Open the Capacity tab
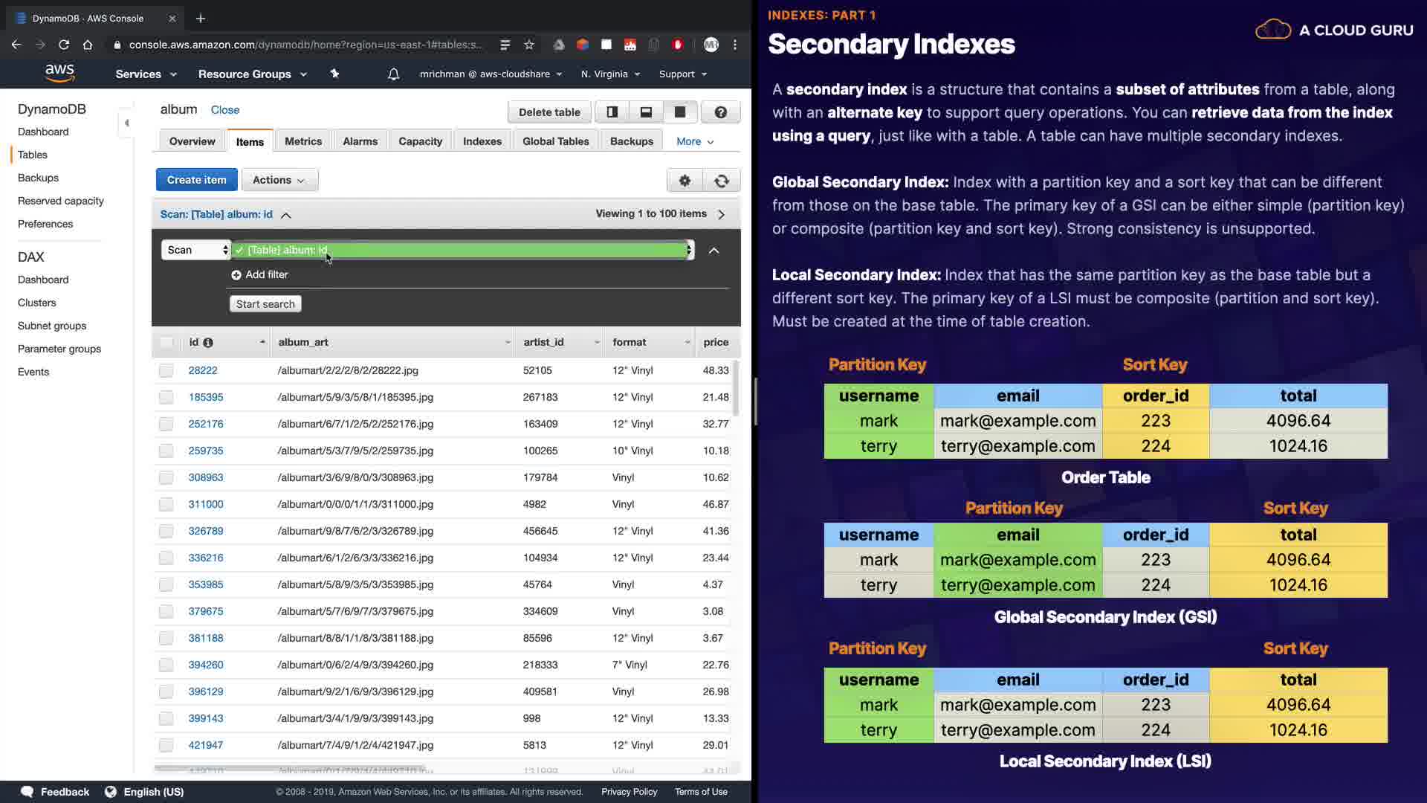The image size is (1427, 803). click(x=420, y=141)
